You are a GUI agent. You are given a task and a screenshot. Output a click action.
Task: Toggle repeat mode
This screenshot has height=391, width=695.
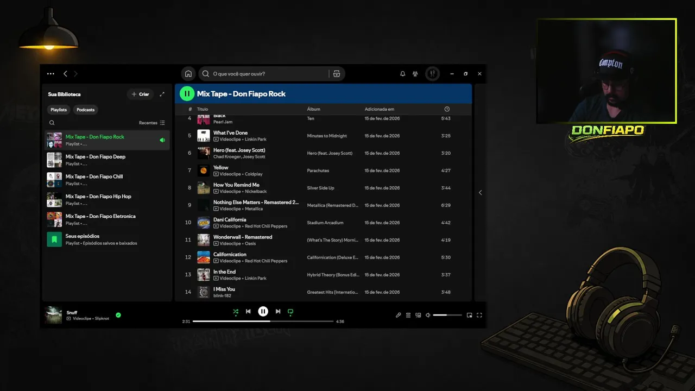point(290,312)
